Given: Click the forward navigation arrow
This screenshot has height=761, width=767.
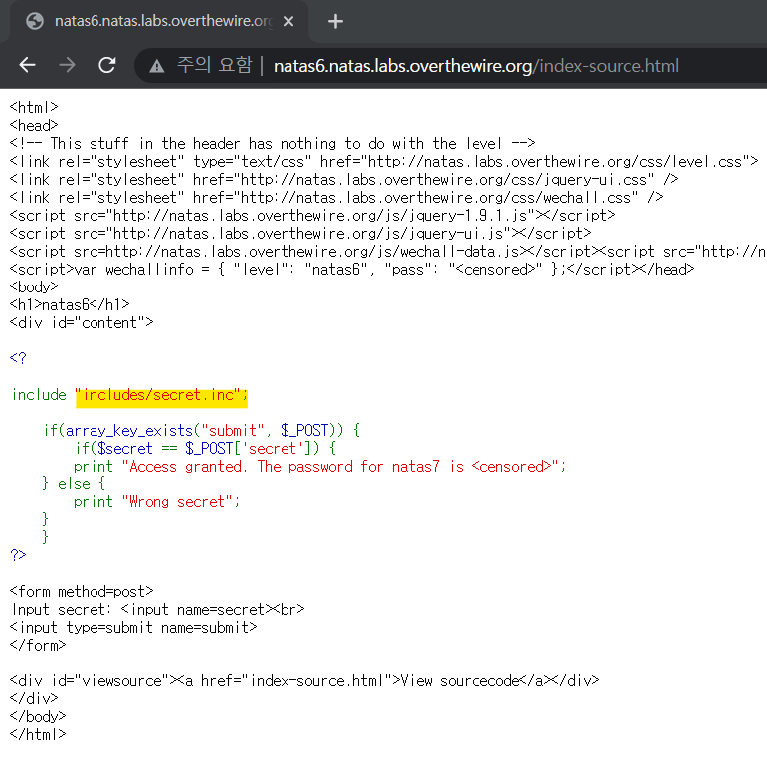Looking at the screenshot, I should (x=67, y=65).
